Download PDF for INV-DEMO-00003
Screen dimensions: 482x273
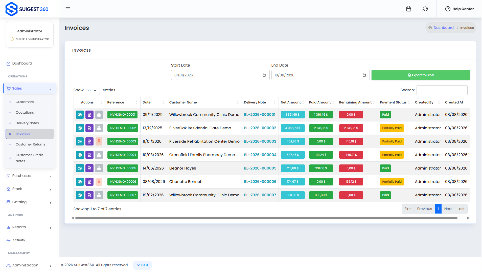pos(89,141)
